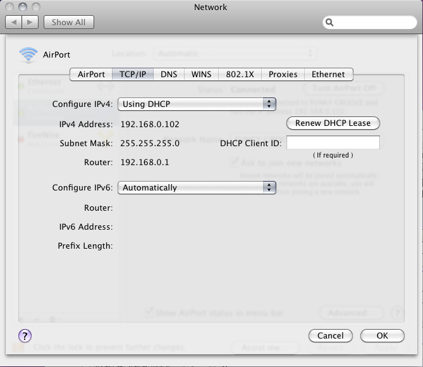
Task: Focus the System Preferences search field
Action: tap(370, 22)
